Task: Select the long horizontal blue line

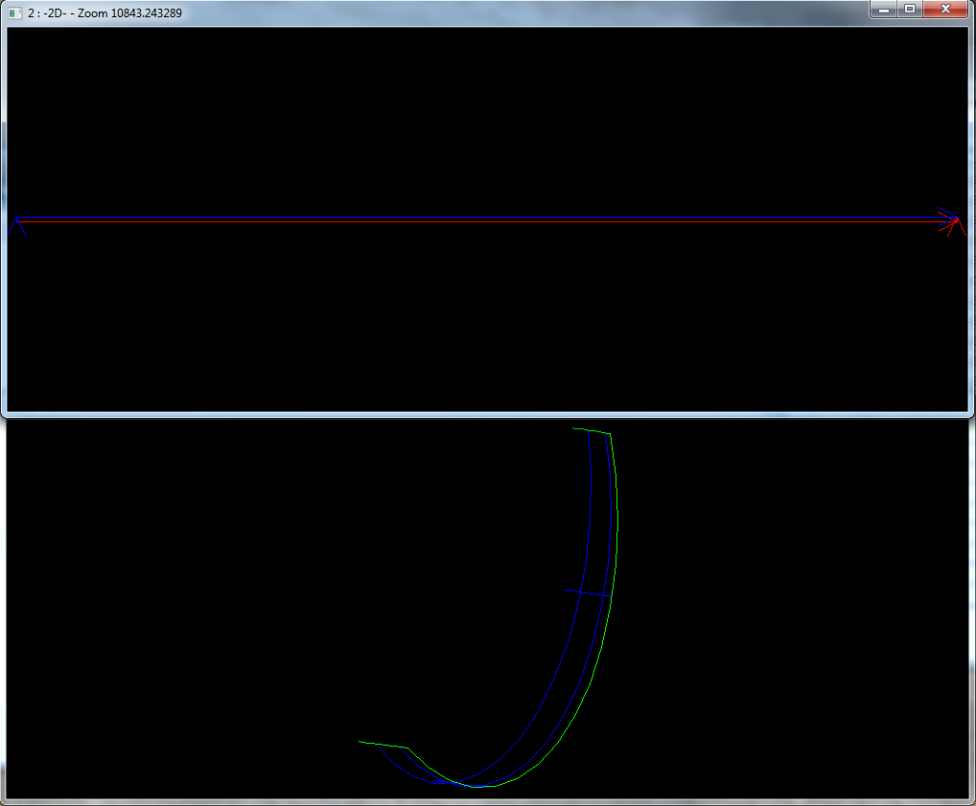Action: [479, 219]
